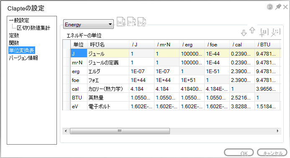Click the / m·N column header
Image resolution: width=290 pixels, height=158 pixels.
coord(167,45)
